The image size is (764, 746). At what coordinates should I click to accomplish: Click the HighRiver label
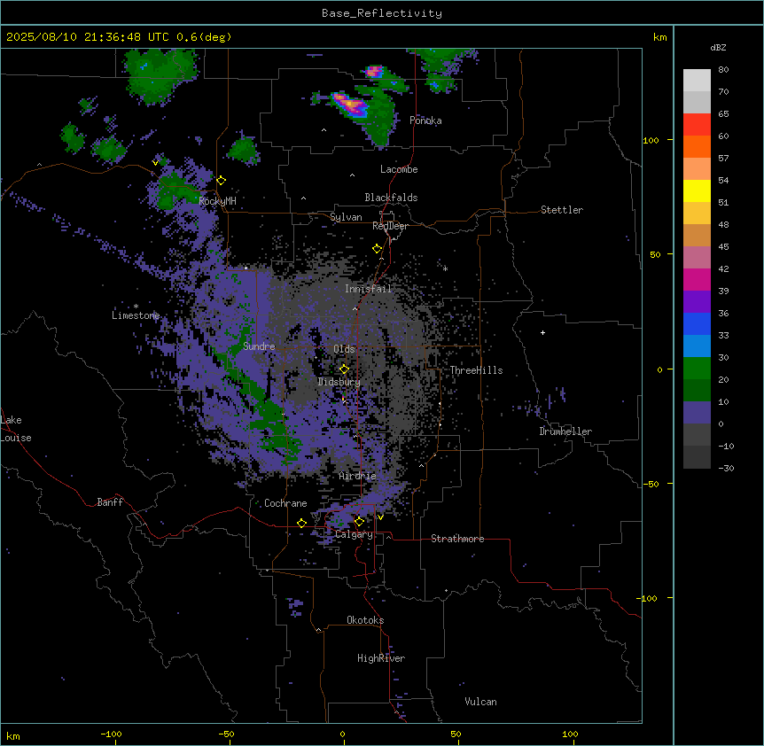381,658
